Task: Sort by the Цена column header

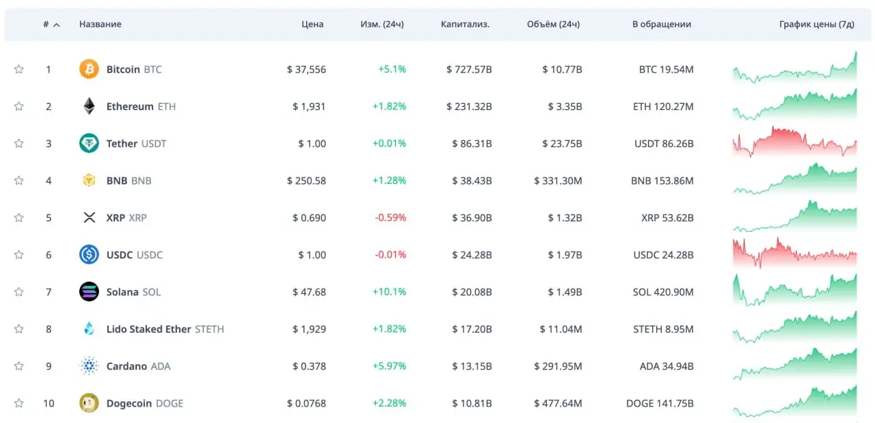Action: coord(312,24)
